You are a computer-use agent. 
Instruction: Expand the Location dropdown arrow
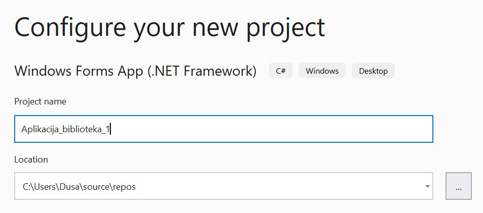click(427, 187)
